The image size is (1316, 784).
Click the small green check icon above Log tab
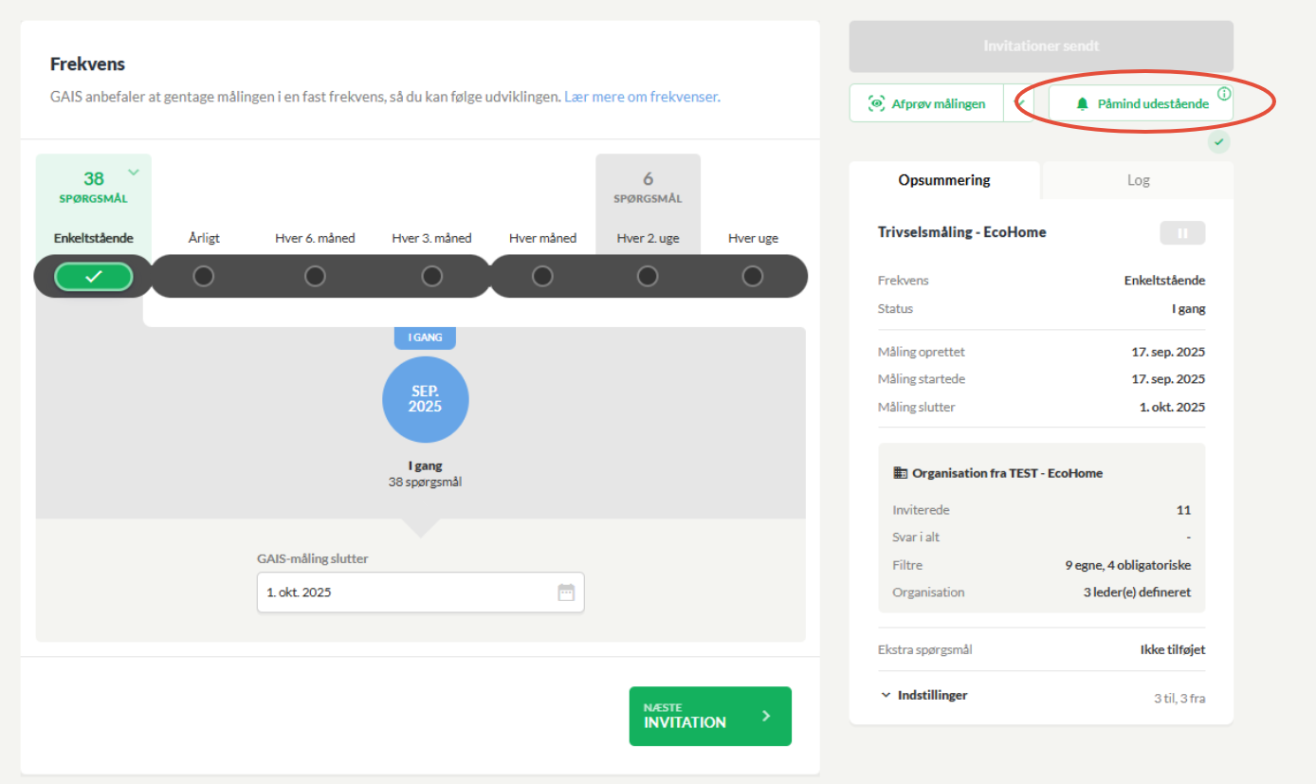point(1219,143)
